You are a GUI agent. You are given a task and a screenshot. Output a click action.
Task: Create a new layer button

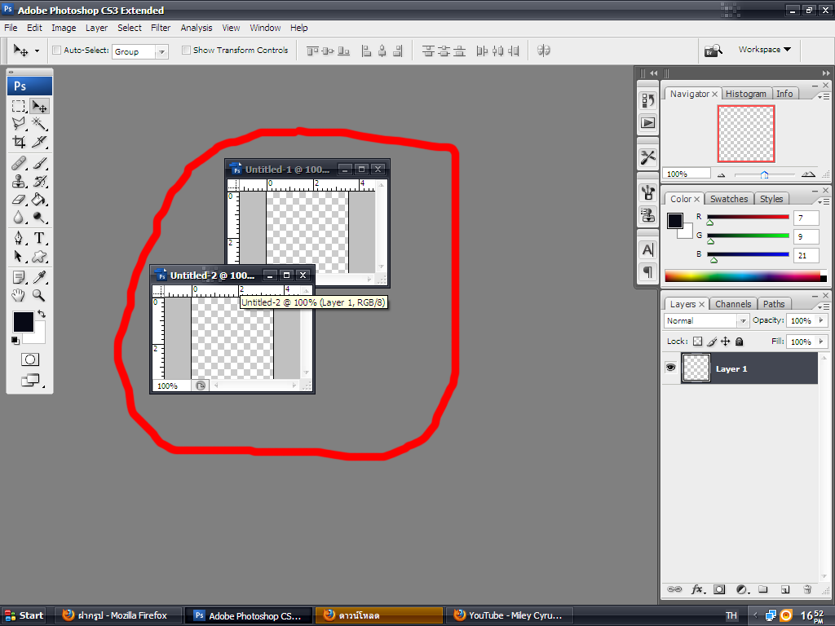point(785,589)
